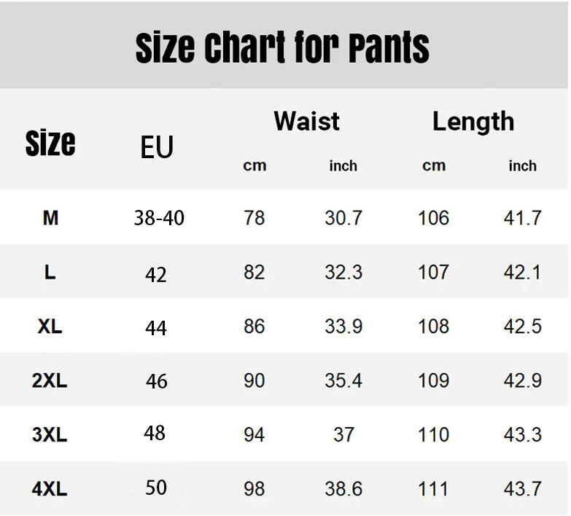Screen dimensions: 571x516
Task: Click the Length column header
Action: tap(473, 121)
